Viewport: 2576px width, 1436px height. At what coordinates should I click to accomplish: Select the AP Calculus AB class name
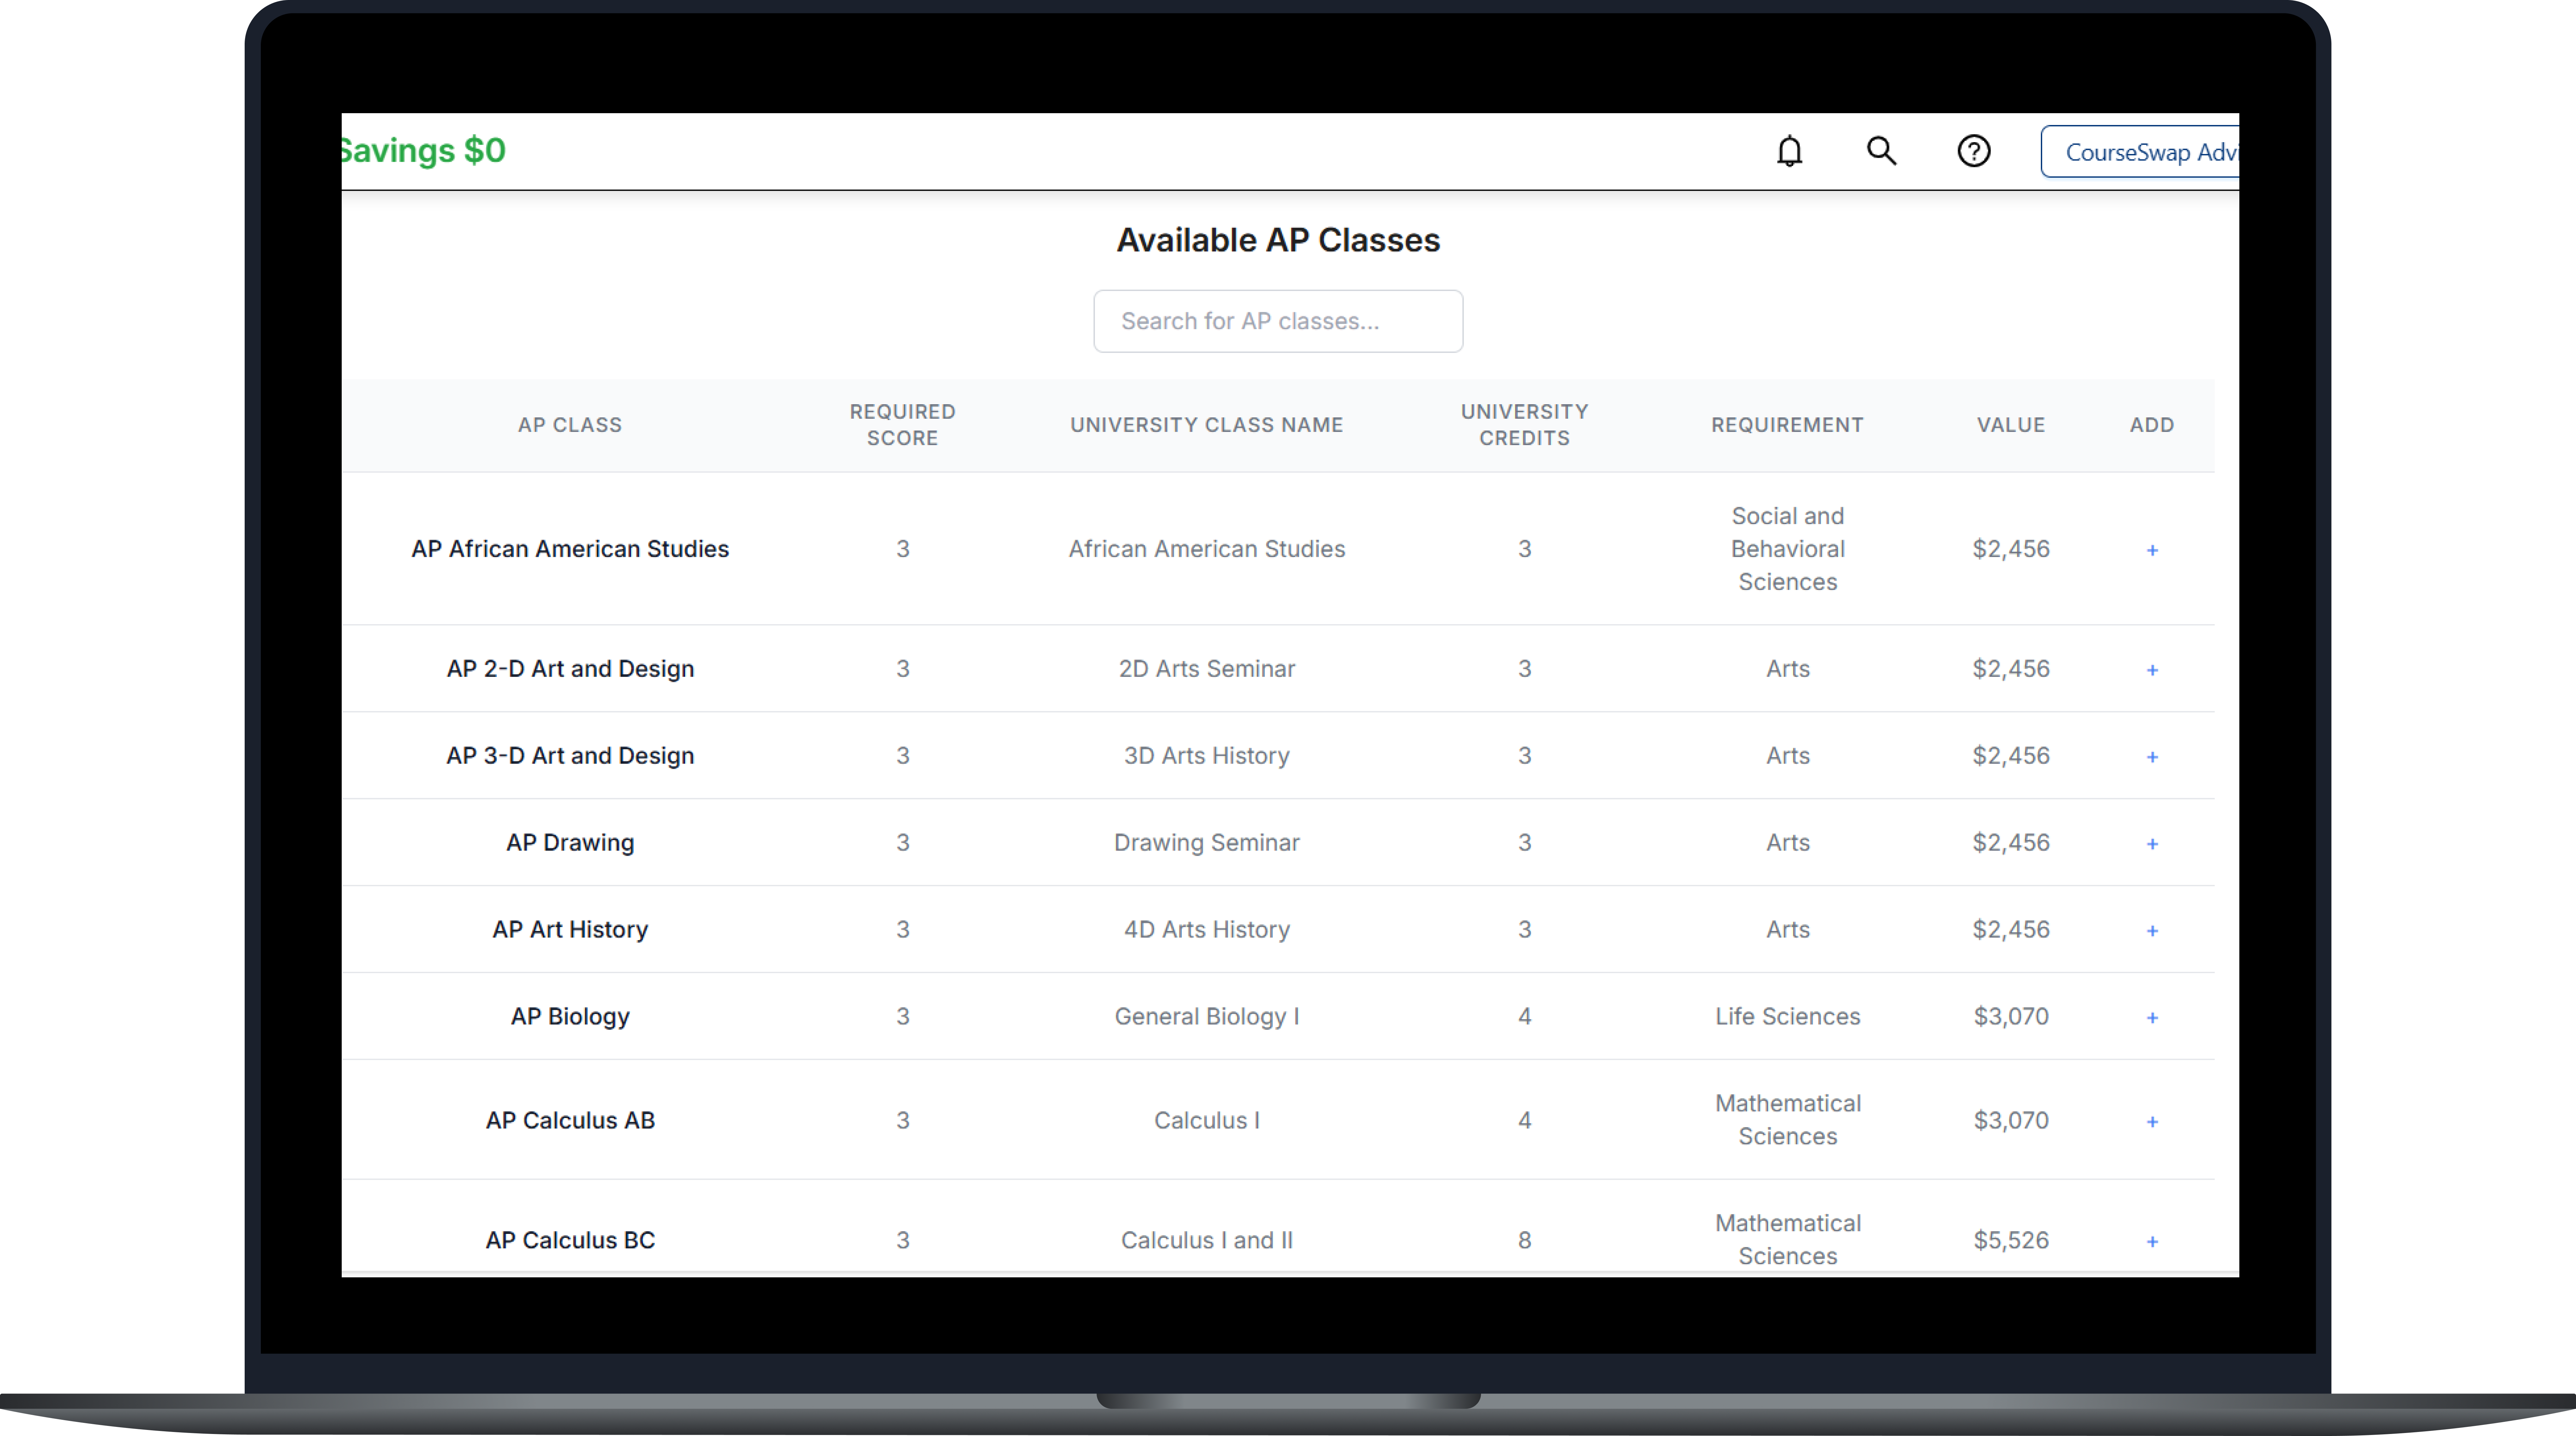570,1120
